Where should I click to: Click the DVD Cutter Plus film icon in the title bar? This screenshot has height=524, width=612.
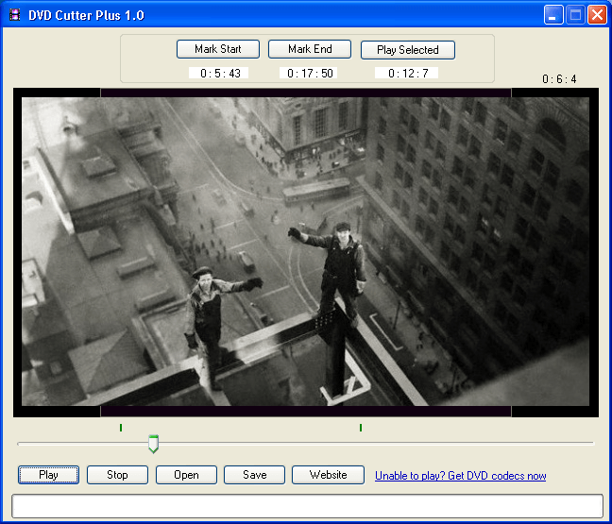tap(15, 15)
